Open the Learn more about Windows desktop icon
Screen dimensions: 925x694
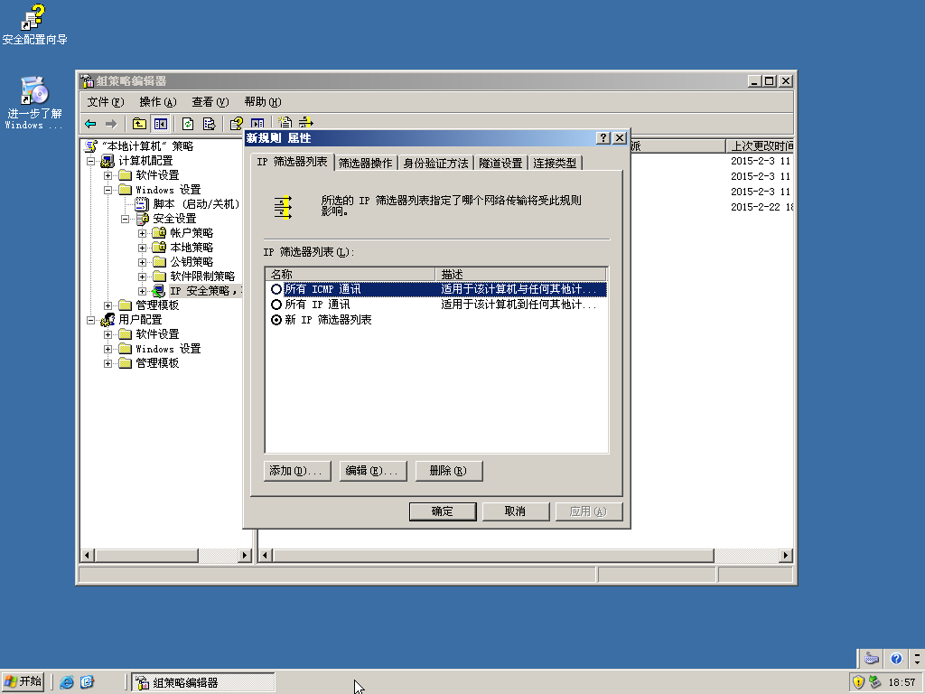click(34, 103)
